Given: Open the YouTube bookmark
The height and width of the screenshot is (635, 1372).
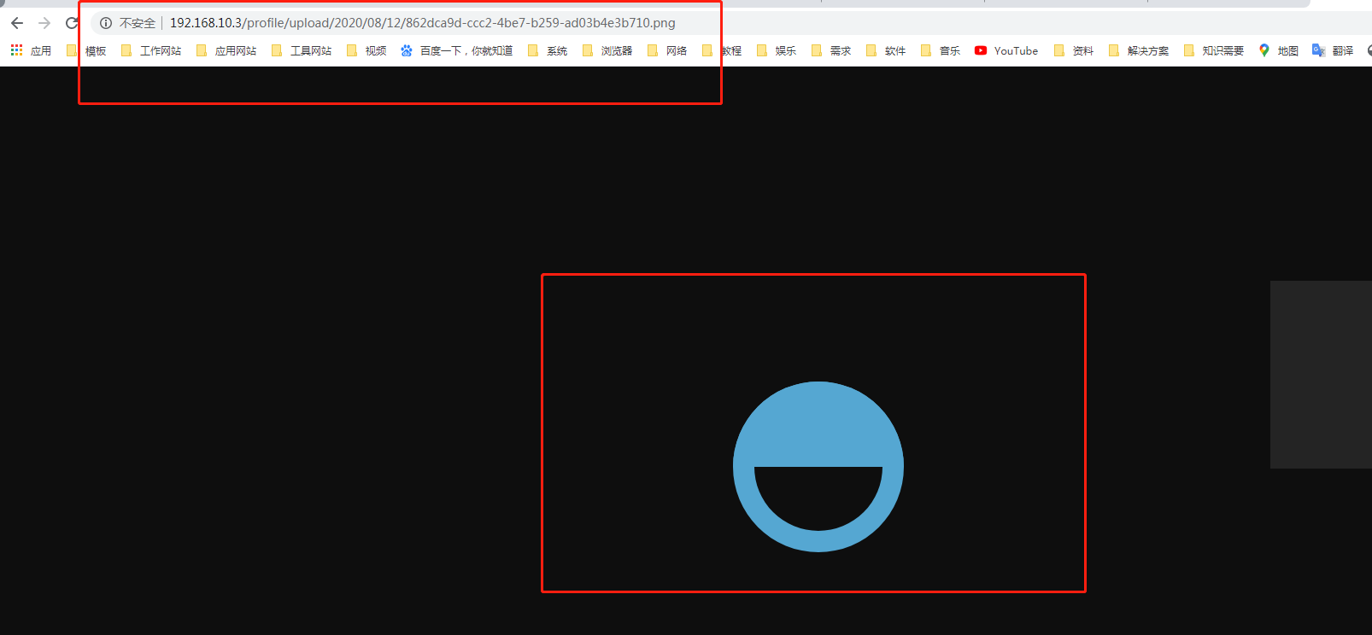Looking at the screenshot, I should 1006,51.
